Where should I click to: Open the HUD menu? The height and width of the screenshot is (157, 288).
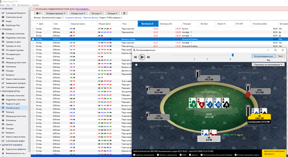(x=14, y=5)
